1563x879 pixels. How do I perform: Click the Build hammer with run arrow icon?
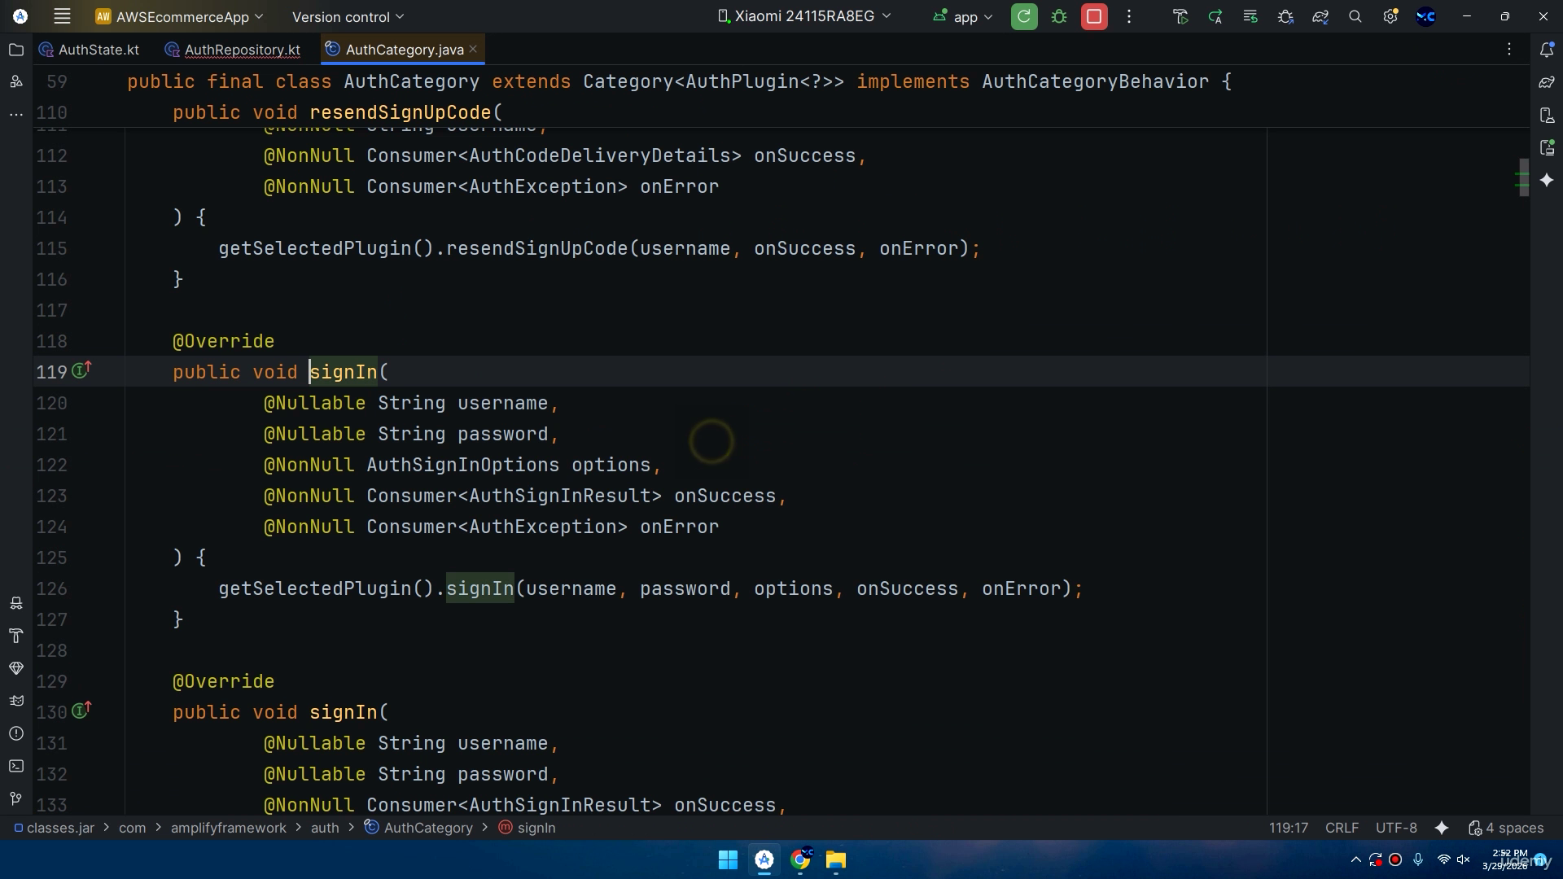pos(1180,16)
